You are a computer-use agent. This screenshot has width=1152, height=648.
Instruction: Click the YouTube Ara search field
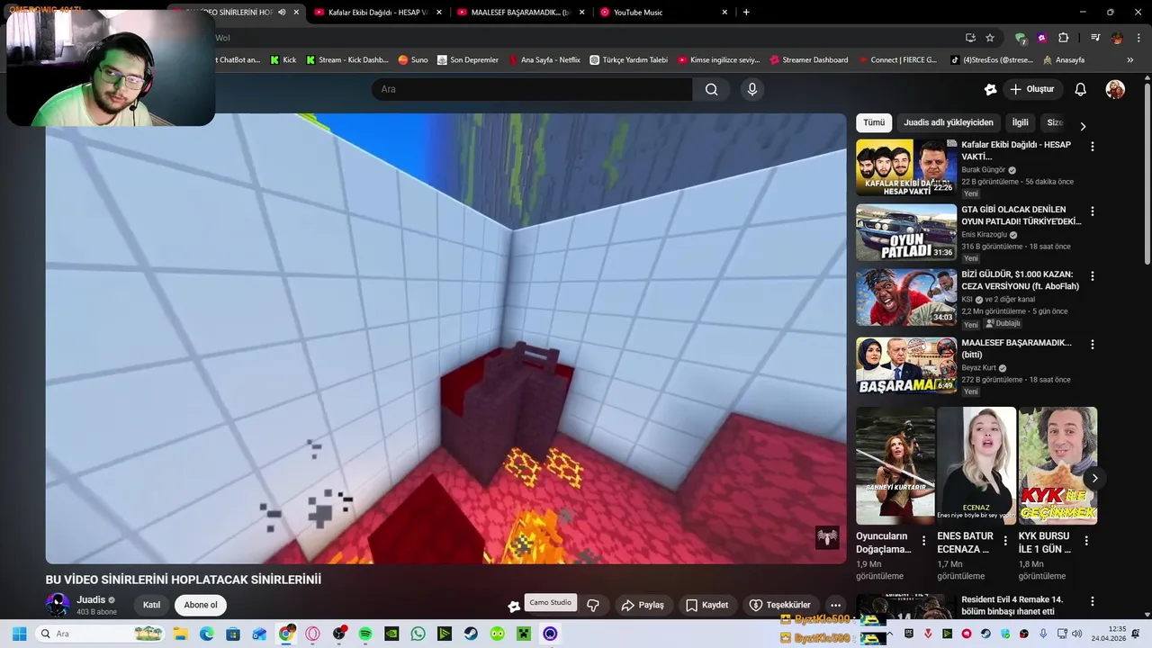(x=532, y=89)
